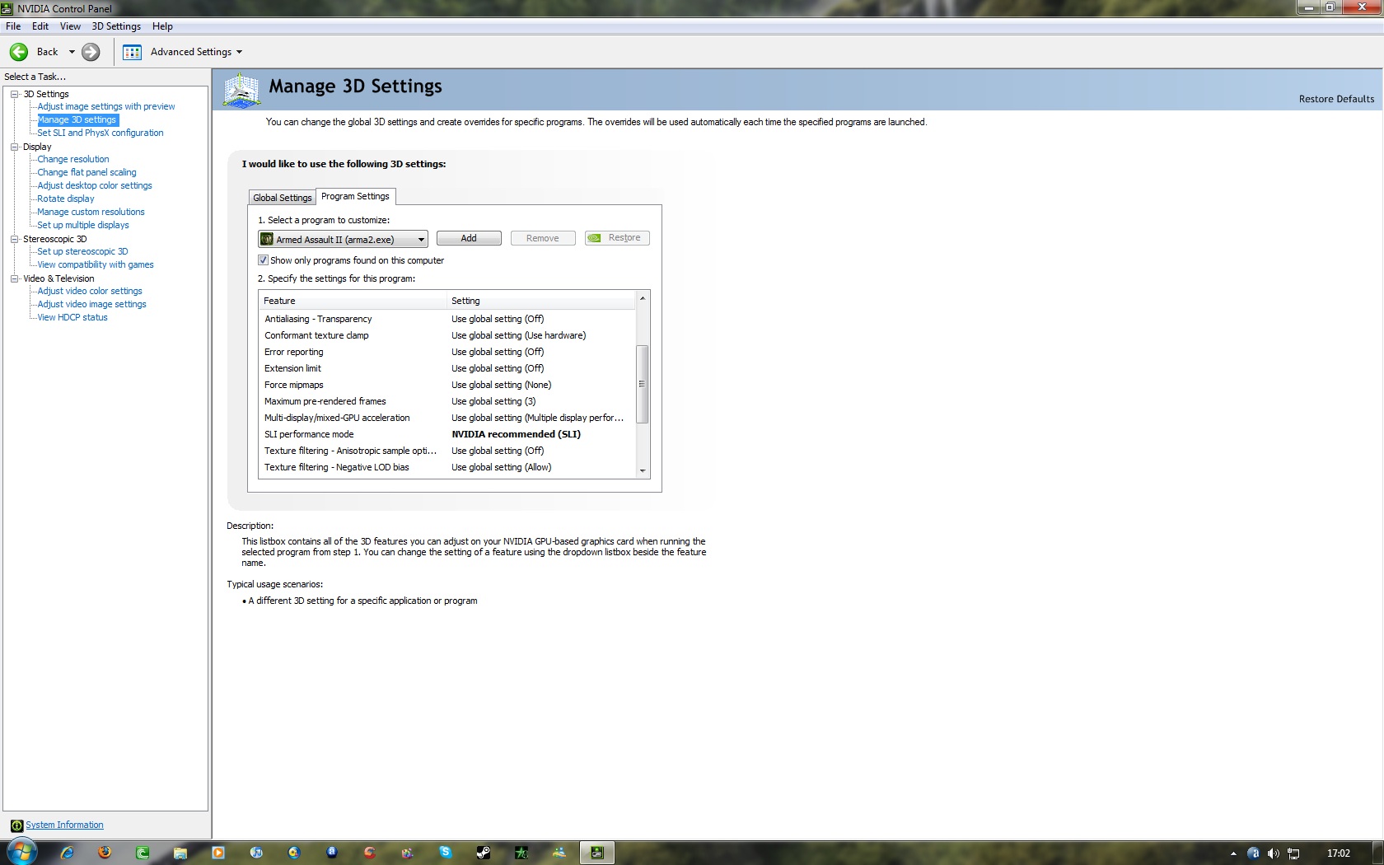1384x865 pixels.
Task: Open the View menu
Action: click(x=70, y=26)
